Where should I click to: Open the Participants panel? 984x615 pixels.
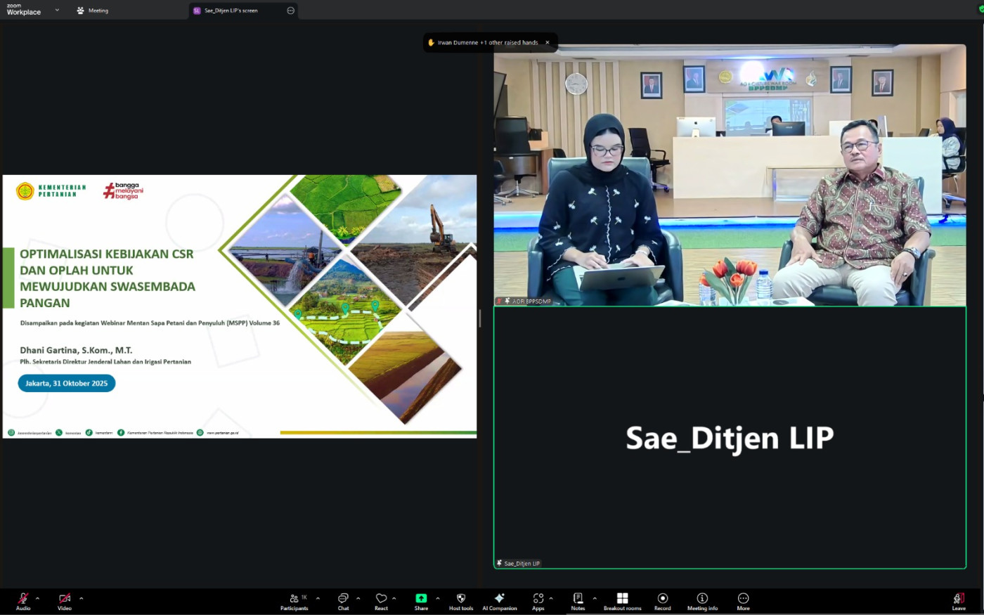pos(294,600)
